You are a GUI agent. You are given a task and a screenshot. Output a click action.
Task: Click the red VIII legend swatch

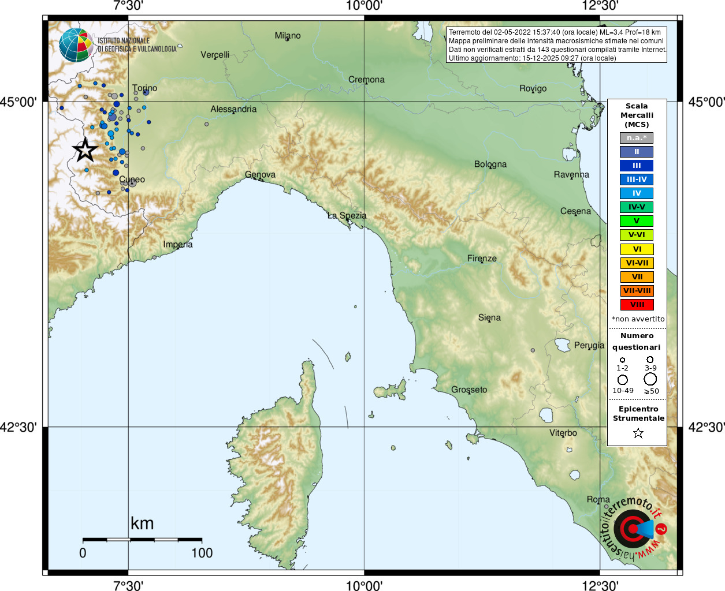point(637,305)
